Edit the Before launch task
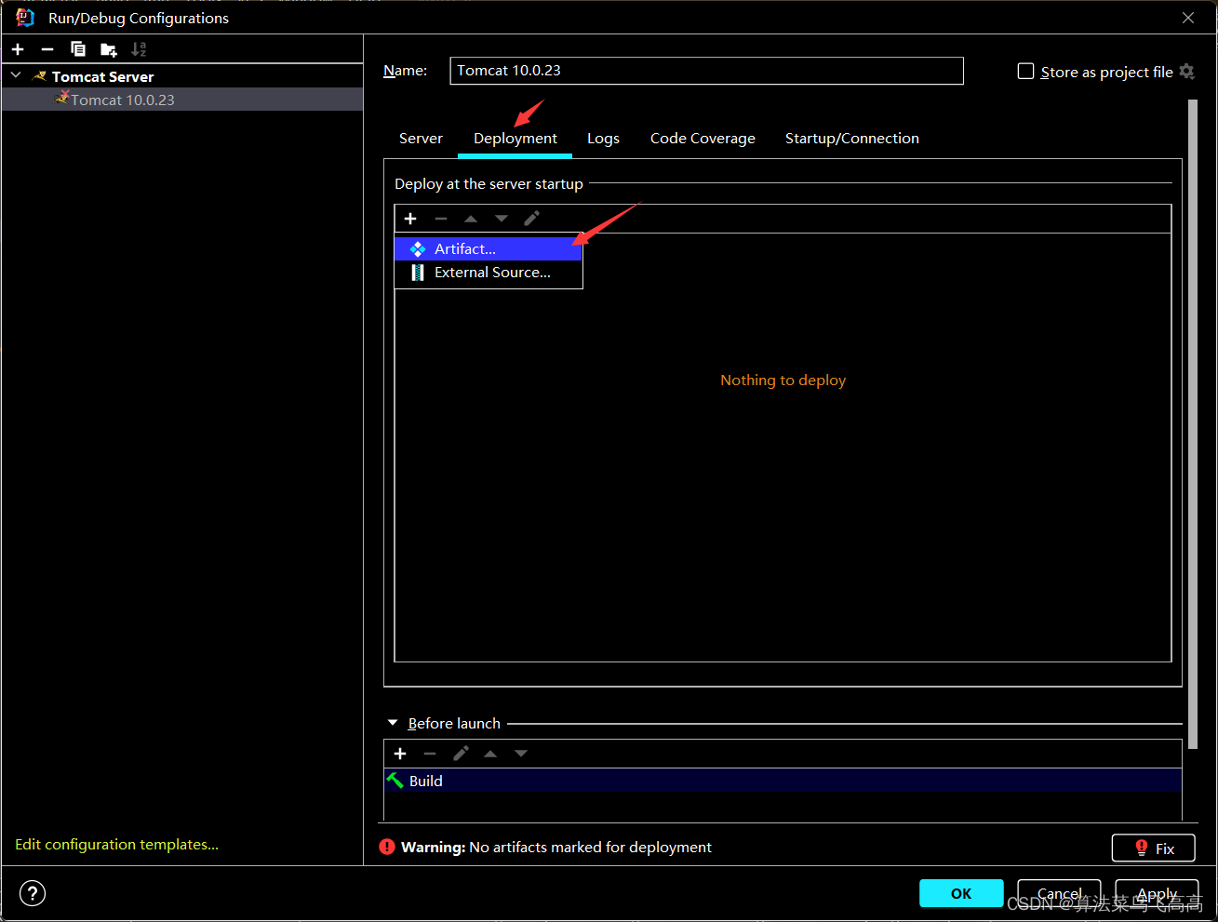This screenshot has width=1218, height=922. [461, 754]
